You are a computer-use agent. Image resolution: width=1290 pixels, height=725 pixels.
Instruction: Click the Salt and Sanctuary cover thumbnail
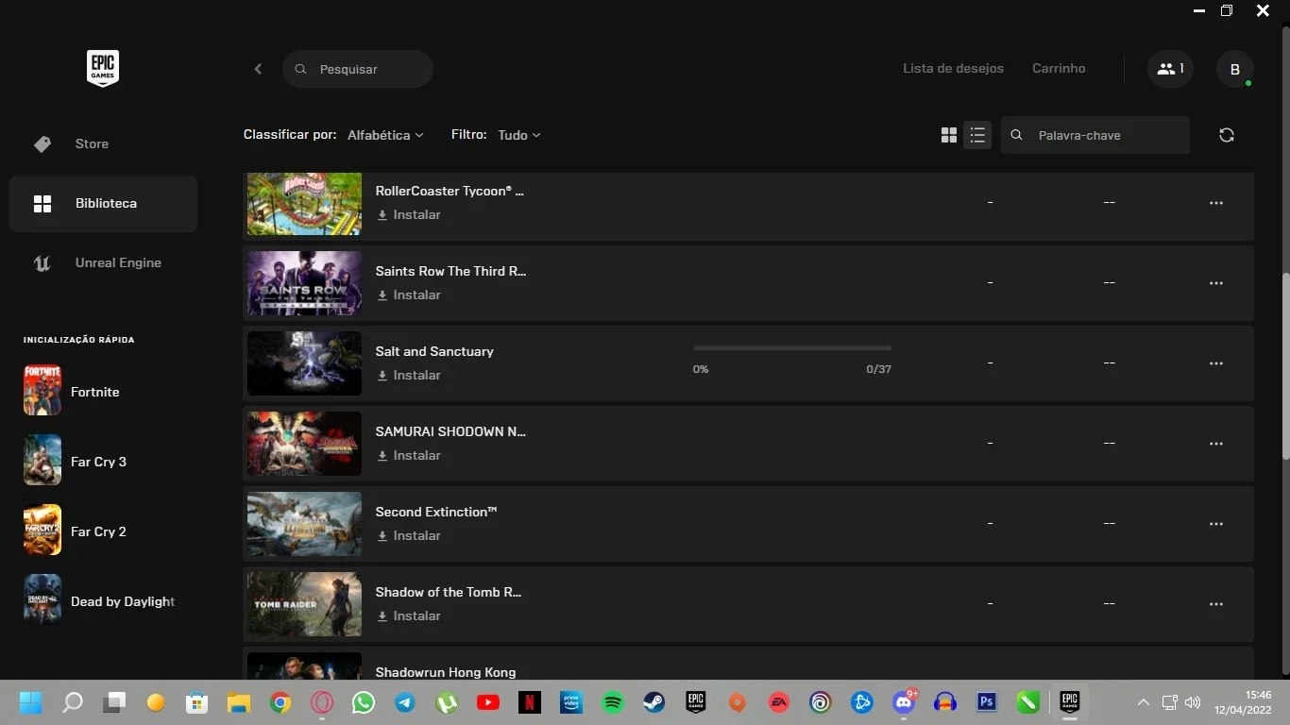[304, 363]
